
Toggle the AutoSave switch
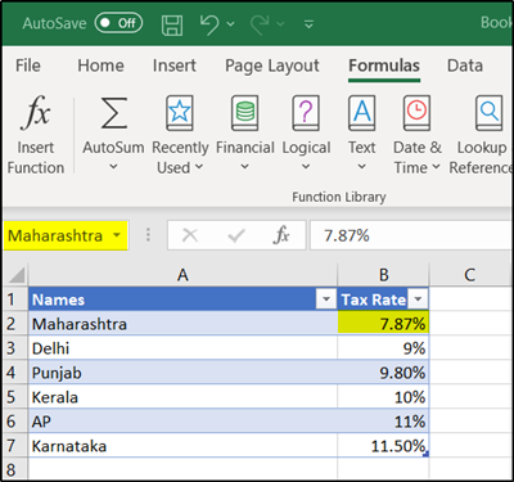119,23
